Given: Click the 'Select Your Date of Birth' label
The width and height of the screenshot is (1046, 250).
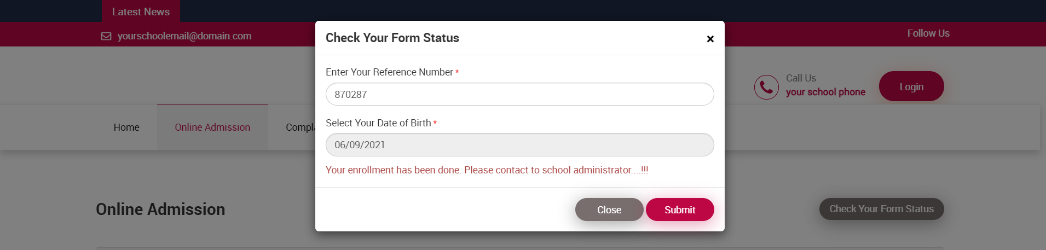Looking at the screenshot, I should tap(378, 123).
